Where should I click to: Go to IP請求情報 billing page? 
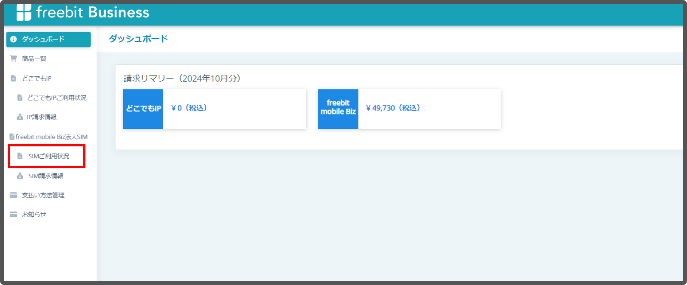42,117
